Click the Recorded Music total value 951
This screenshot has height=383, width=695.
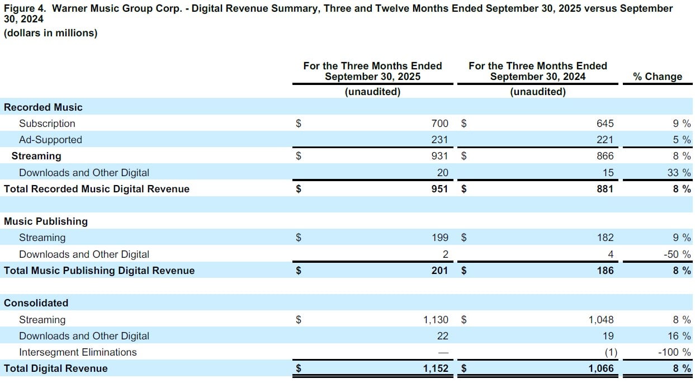(x=439, y=189)
